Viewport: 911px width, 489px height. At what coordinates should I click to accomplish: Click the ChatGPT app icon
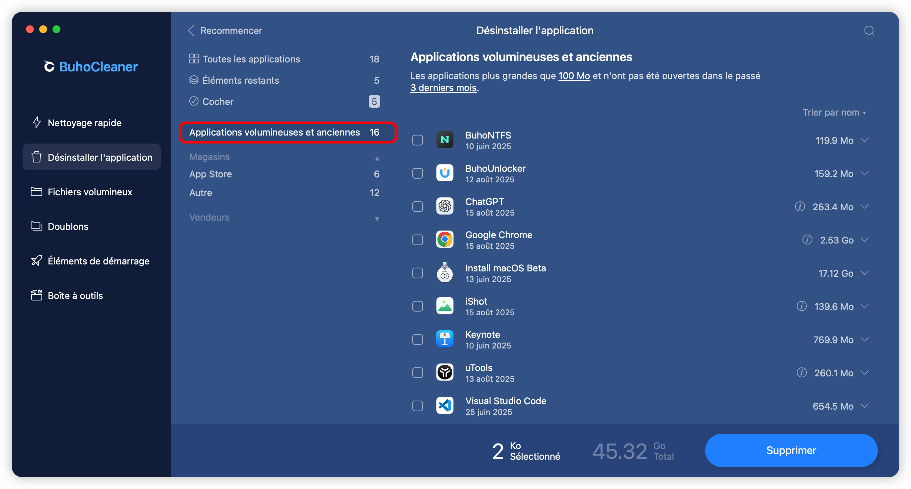(445, 206)
